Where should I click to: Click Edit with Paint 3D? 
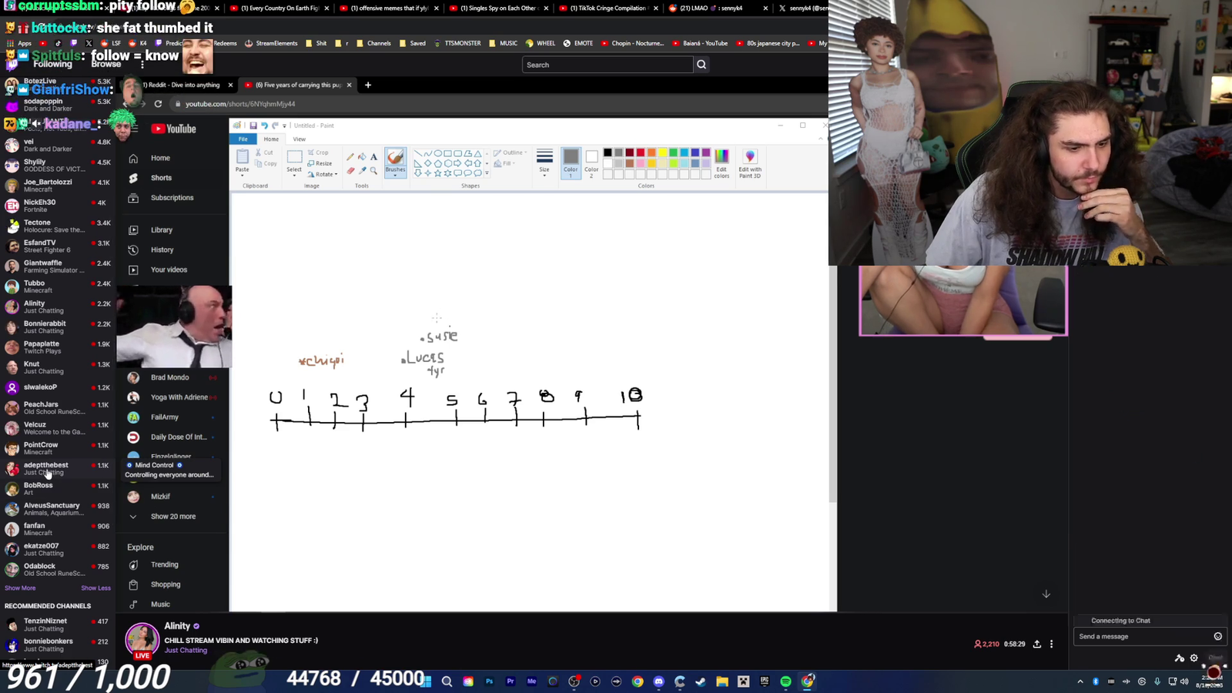pyautogui.click(x=750, y=163)
